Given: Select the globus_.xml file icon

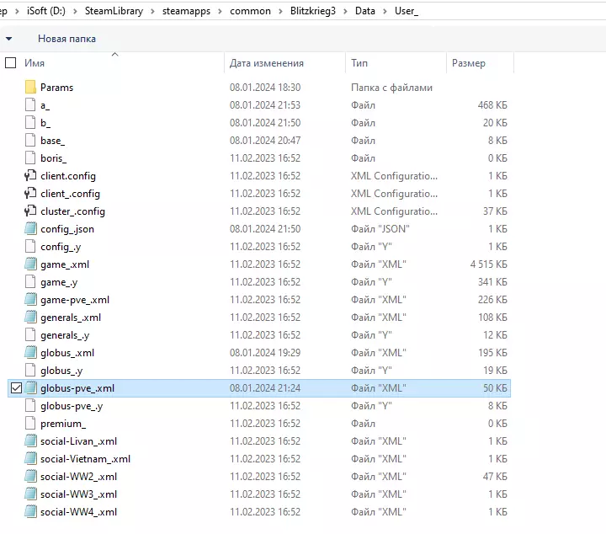Looking at the screenshot, I should point(30,353).
